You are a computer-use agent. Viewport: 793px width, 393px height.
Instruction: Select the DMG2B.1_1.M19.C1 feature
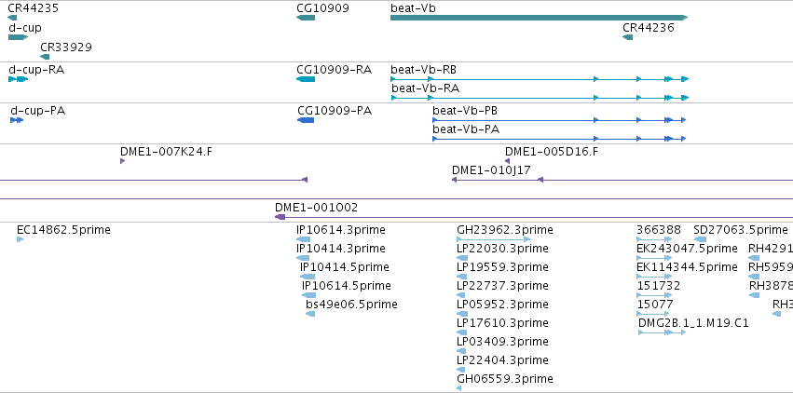(x=662, y=332)
